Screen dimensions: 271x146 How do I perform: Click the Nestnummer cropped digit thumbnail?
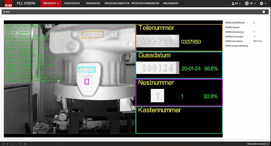157,96
